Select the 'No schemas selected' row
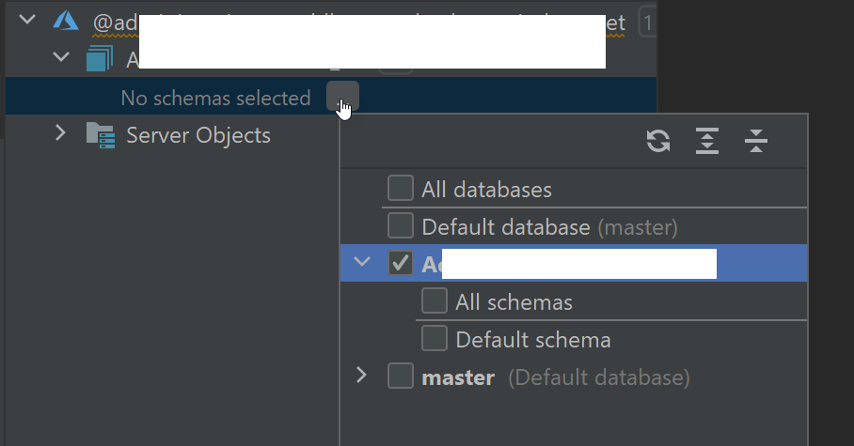Viewport: 854px width, 446px height. click(215, 98)
